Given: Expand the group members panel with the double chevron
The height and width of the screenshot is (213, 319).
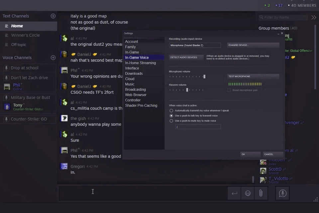Looking at the screenshot, I should click(314, 17).
